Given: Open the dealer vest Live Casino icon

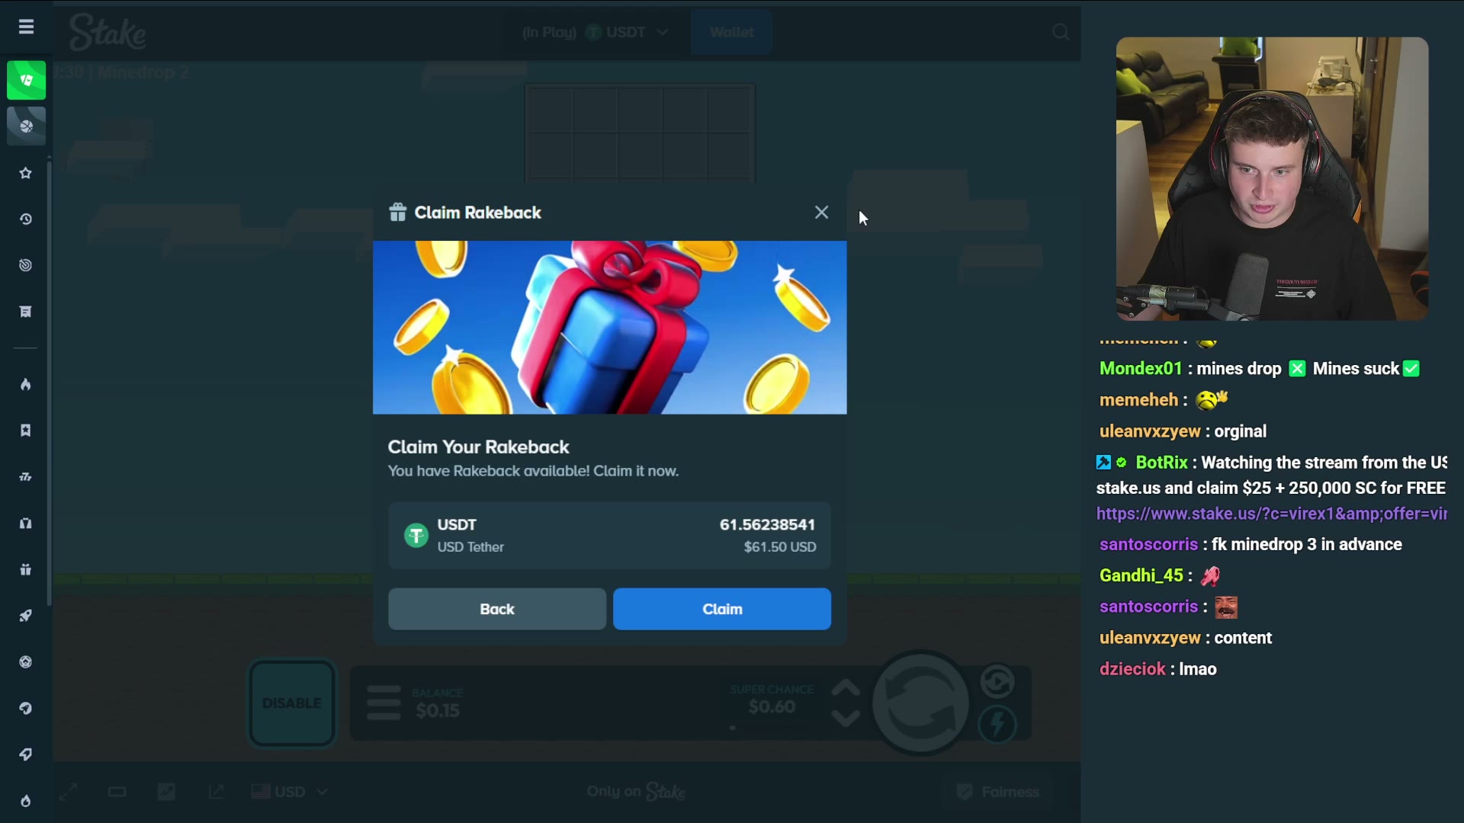Looking at the screenshot, I should (26, 524).
